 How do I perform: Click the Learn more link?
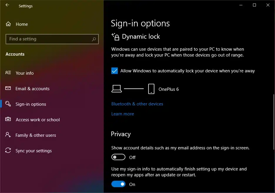123,114
